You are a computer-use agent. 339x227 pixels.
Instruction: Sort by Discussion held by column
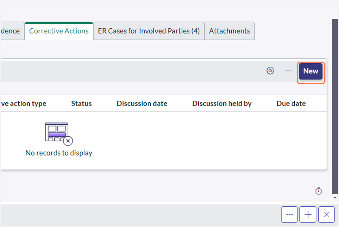[222, 103]
